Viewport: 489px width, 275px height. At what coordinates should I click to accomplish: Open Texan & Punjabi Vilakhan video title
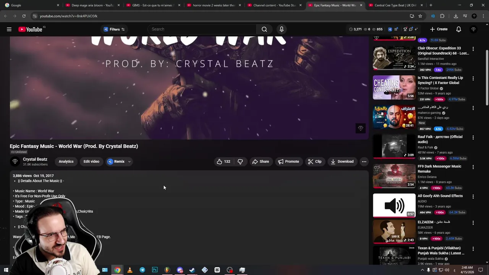441,251
